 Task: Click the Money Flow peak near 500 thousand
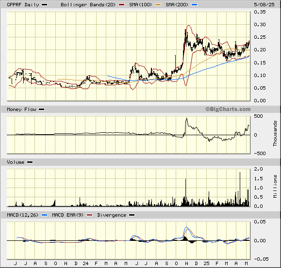[186, 118]
